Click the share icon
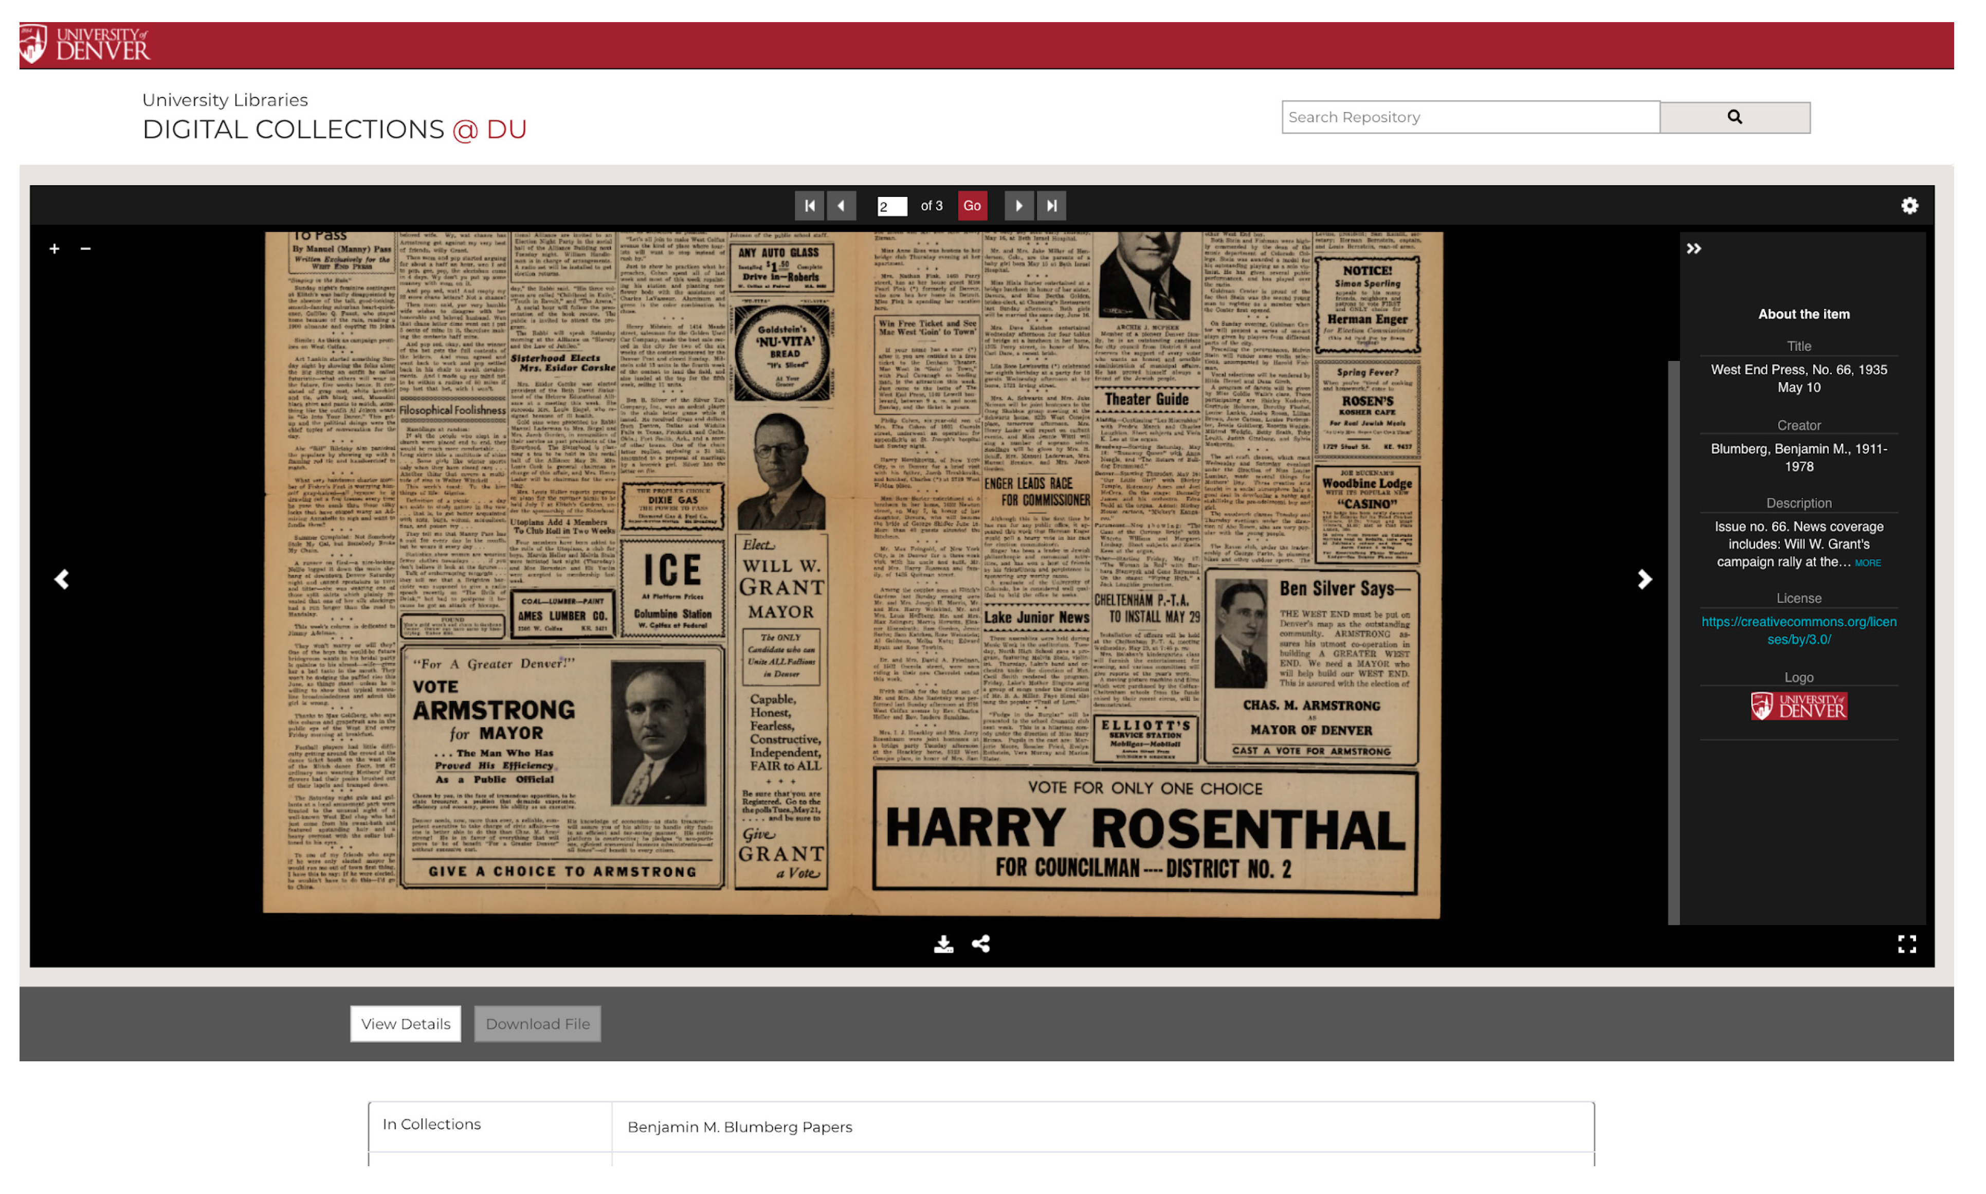This screenshot has height=1194, width=1986. coord(980,944)
